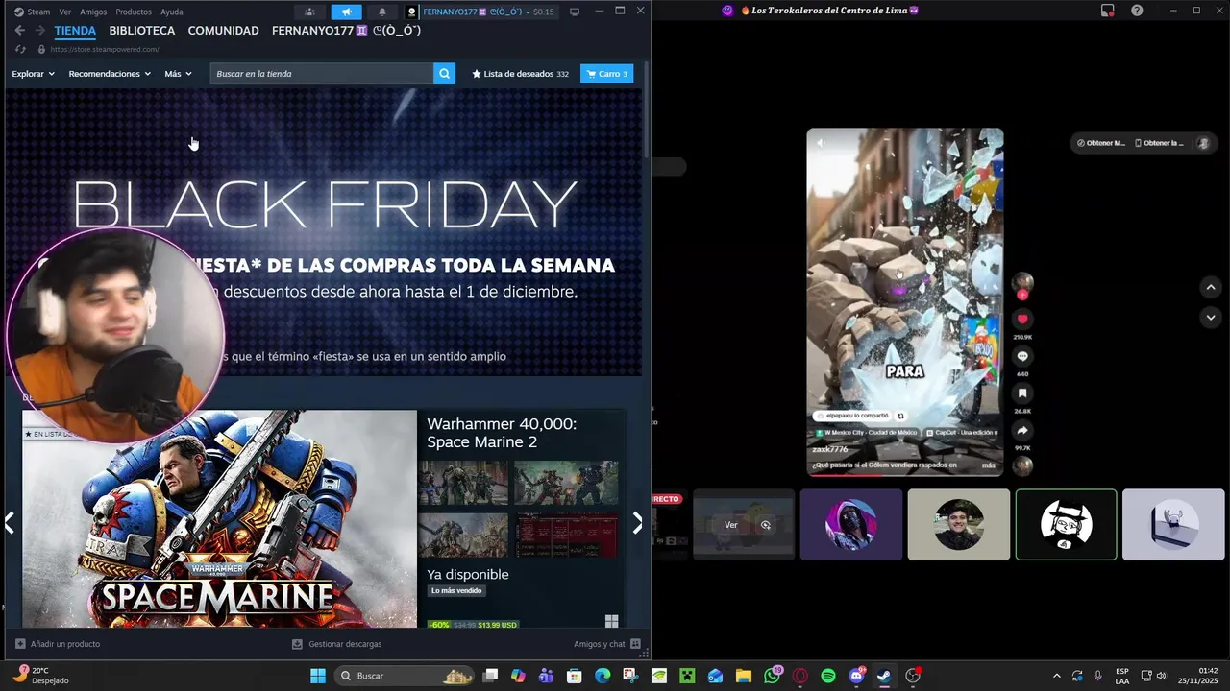Open TikTok video comments bubble

tap(1022, 356)
